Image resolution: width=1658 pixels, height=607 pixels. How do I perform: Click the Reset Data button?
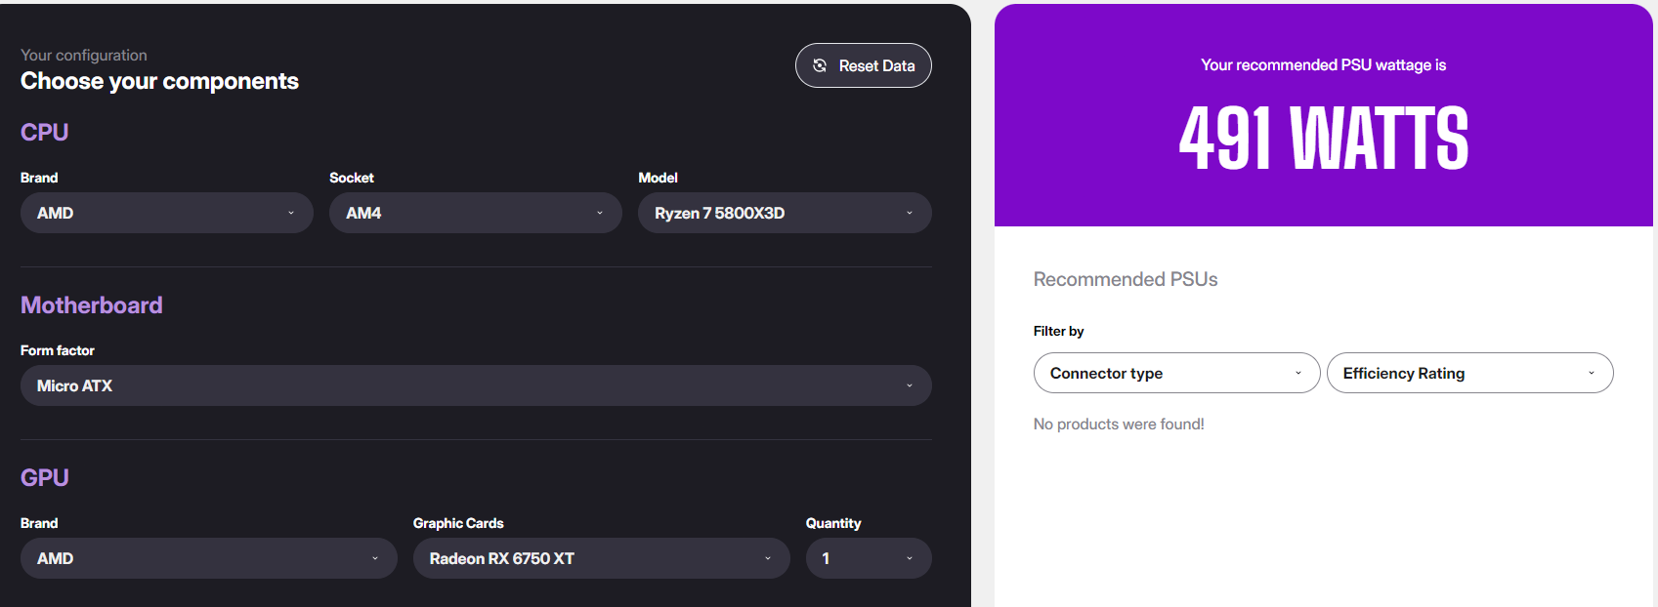pyautogui.click(x=863, y=65)
